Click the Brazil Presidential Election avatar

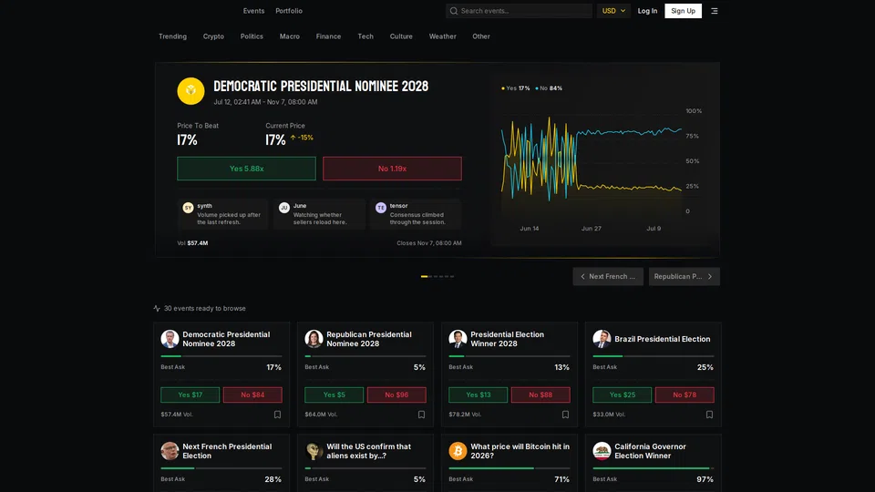tap(602, 339)
